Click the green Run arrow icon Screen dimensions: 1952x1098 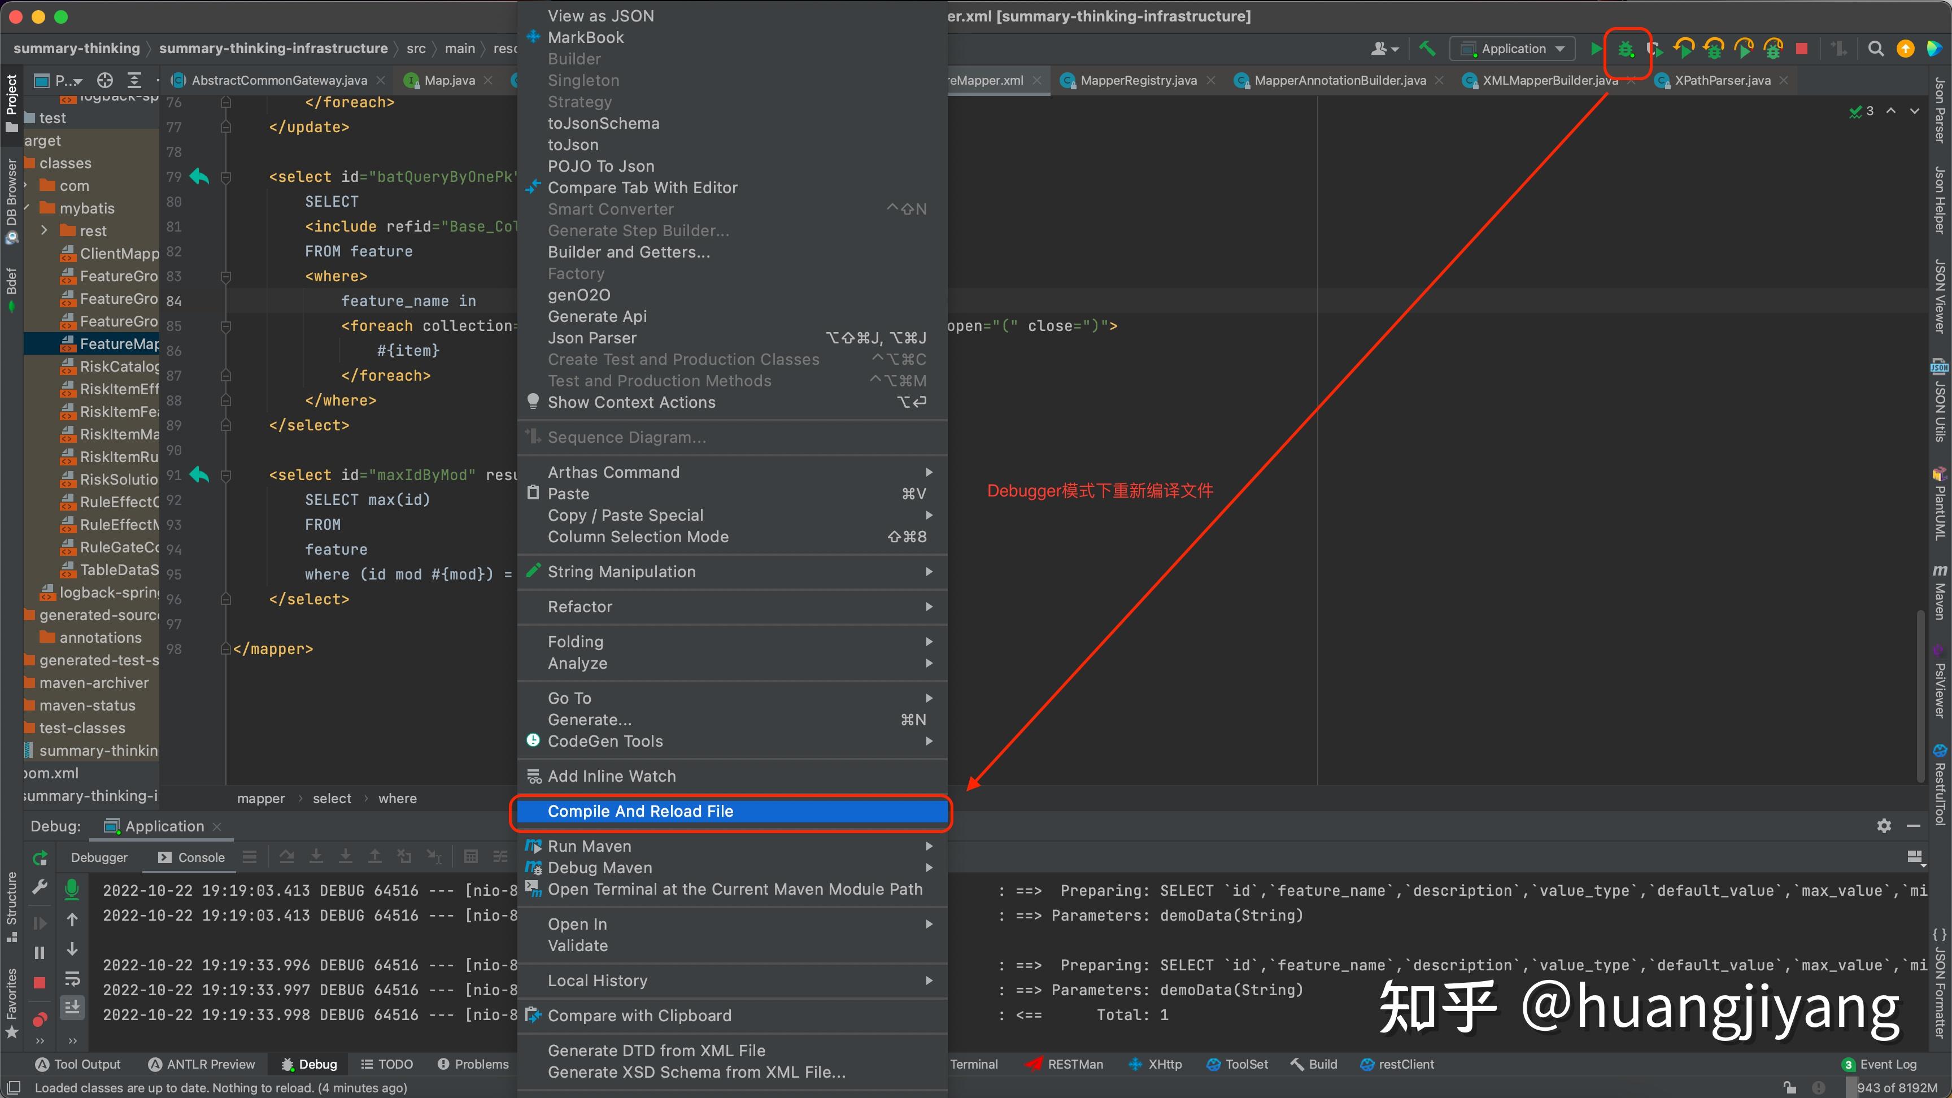click(x=1596, y=49)
